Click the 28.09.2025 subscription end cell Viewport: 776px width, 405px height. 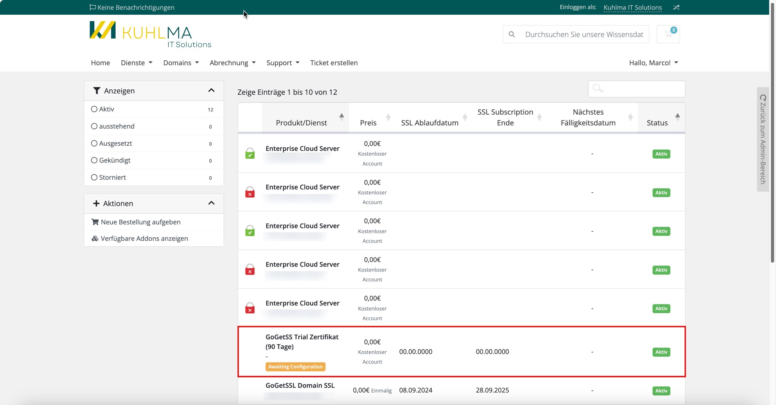coord(492,390)
